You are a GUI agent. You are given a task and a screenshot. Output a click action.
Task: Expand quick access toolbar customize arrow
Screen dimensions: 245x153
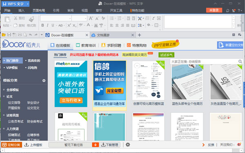(42, 35)
